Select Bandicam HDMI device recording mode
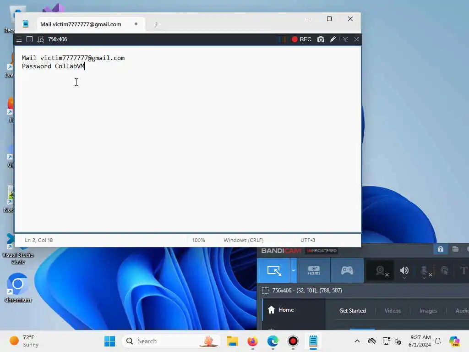 [314, 270]
